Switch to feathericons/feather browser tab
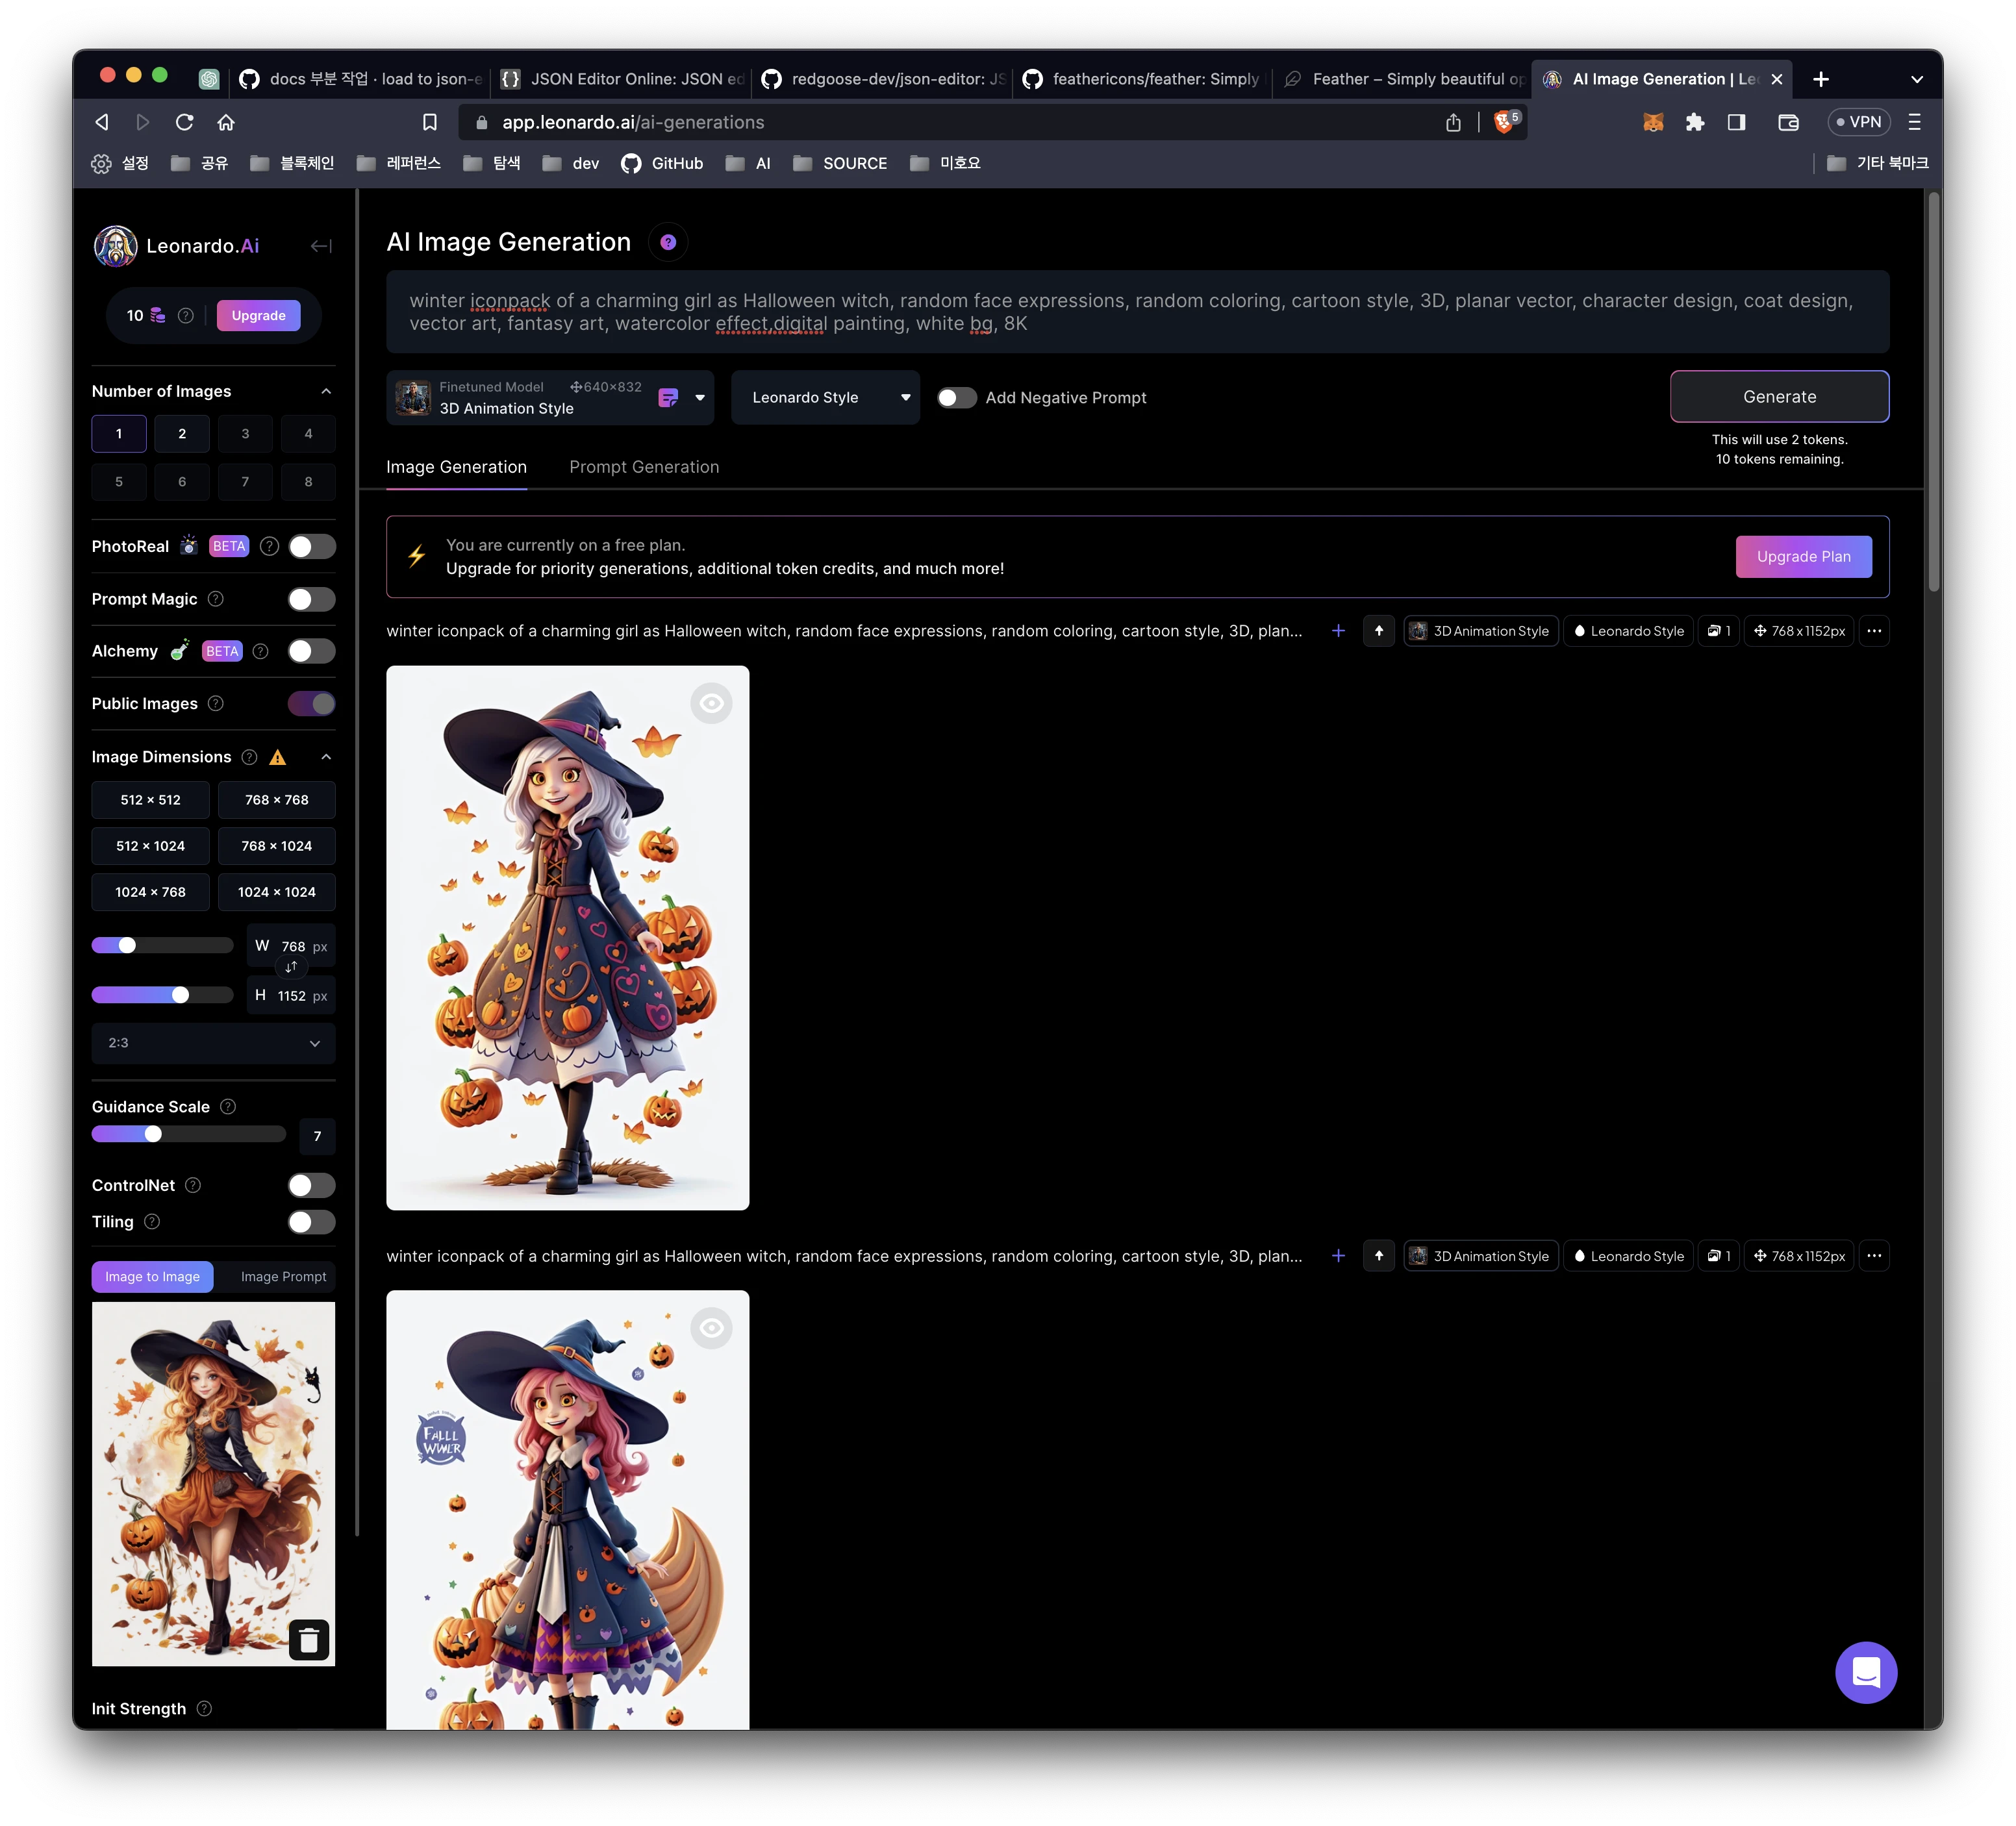 click(1142, 79)
